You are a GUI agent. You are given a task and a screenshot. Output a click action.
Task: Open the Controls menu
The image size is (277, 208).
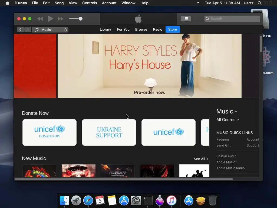[x=90, y=3]
